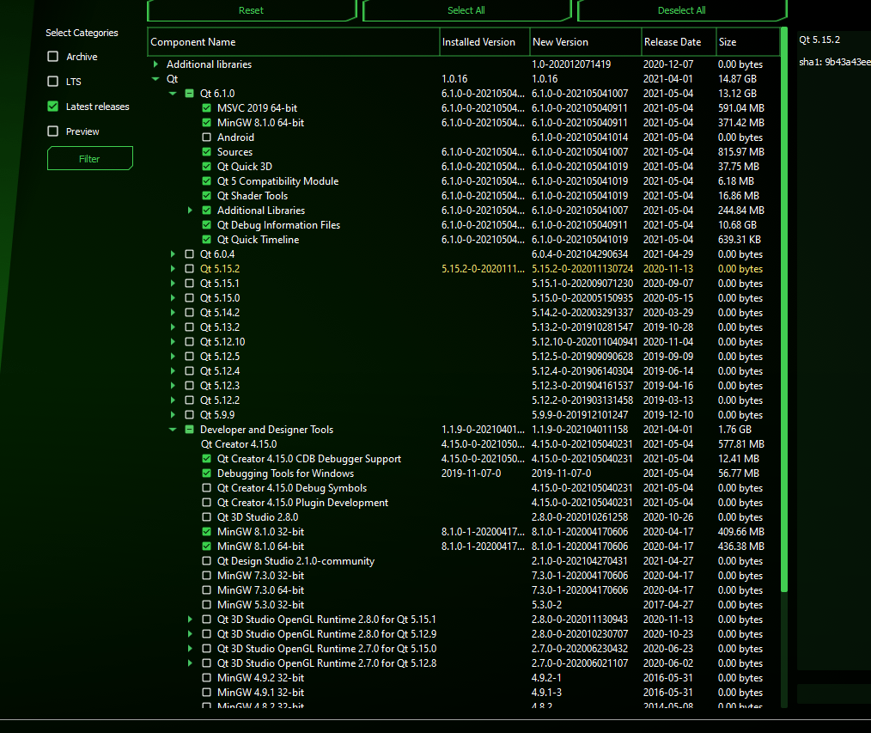The height and width of the screenshot is (733, 871).
Task: Select the Qt Creator 4.15.0 row
Action: (463, 444)
